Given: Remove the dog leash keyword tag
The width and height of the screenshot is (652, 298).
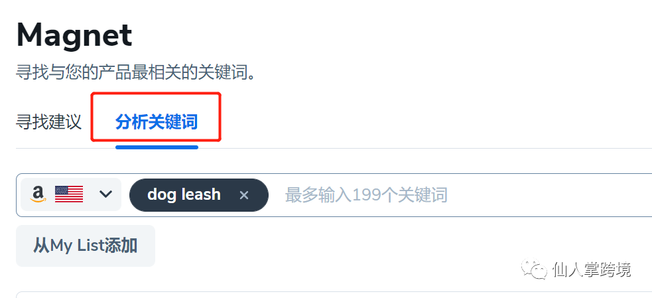Looking at the screenshot, I should tap(244, 194).
